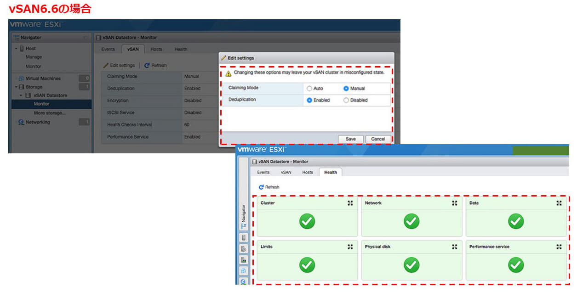Image resolution: width=577 pixels, height=292 pixels.
Task: Select Manage under Host
Action: point(34,57)
